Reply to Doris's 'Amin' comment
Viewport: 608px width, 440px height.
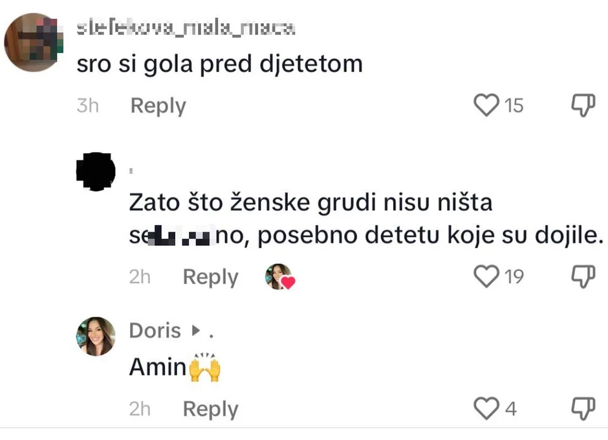click(x=210, y=408)
